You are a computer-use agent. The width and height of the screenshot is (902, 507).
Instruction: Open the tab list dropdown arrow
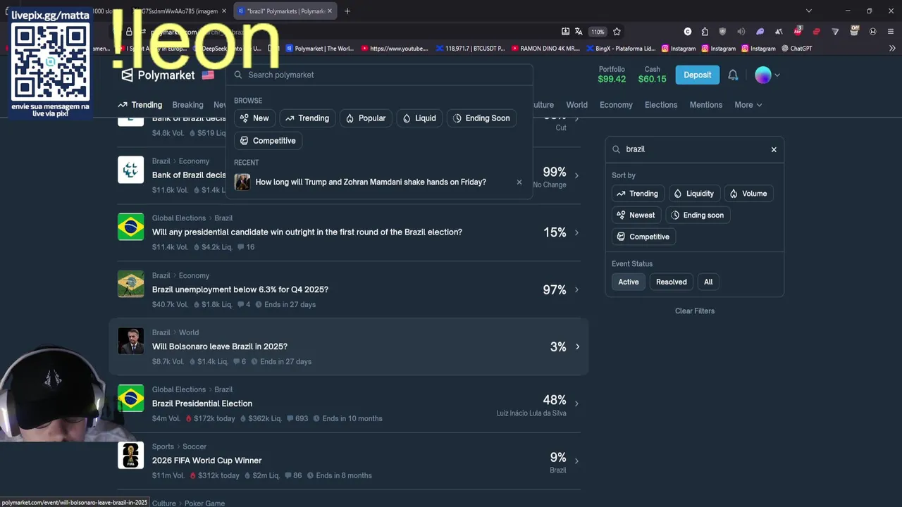[x=809, y=11]
